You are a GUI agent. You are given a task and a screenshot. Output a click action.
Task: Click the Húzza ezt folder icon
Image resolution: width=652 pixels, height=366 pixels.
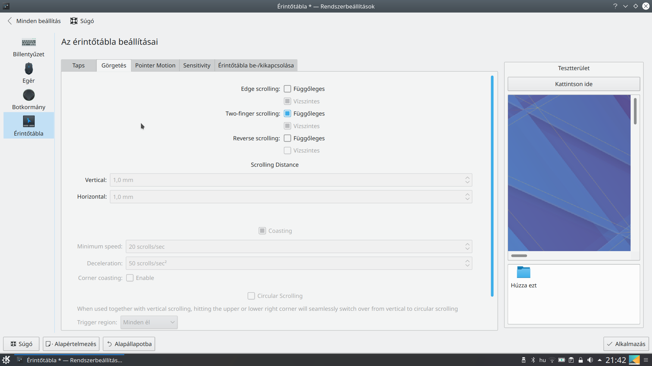click(523, 272)
